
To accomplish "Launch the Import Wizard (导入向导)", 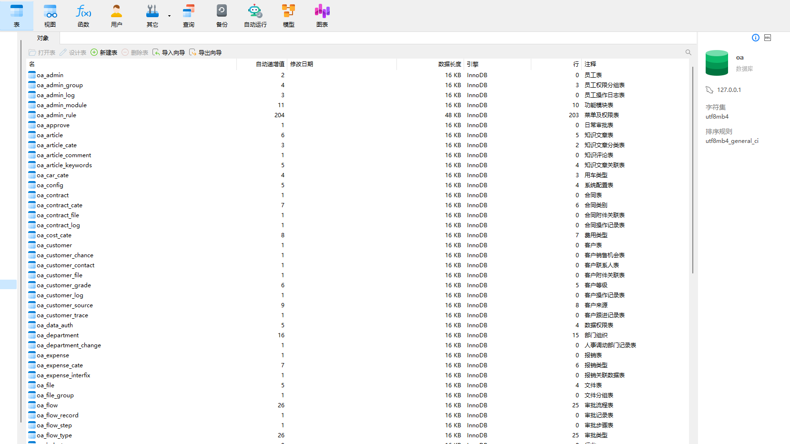I will click(169, 52).
